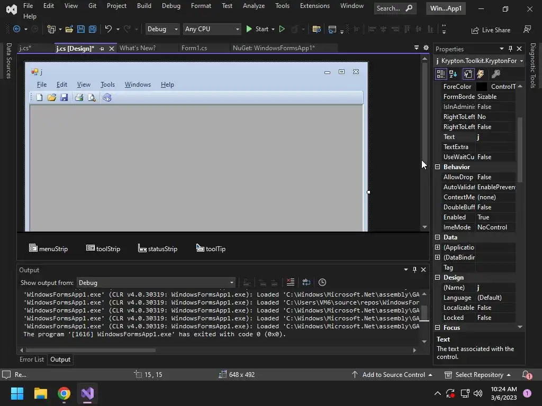Start without debugging using the hollow play icon

coord(282,30)
